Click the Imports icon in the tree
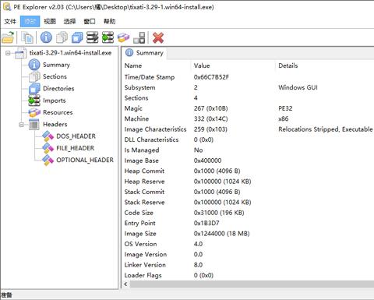The width and height of the screenshot is (374, 300). coord(34,101)
